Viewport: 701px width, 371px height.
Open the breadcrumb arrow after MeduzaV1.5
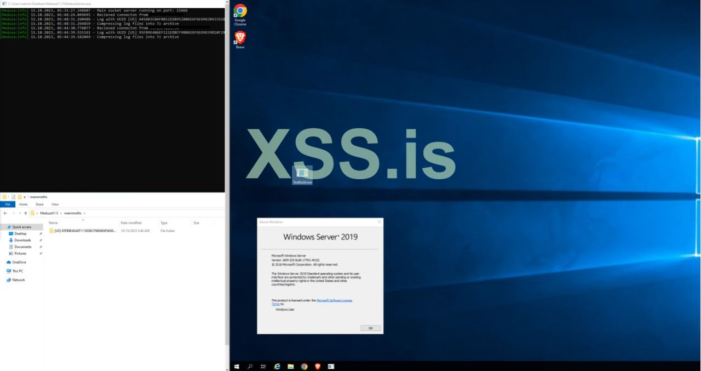[x=61, y=214]
